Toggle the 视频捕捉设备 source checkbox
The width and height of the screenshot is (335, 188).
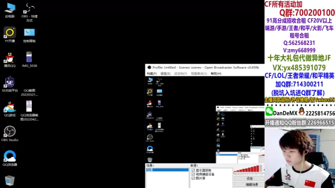(x=193, y=174)
